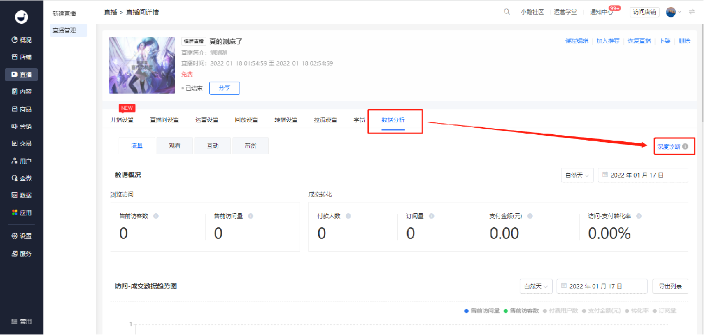Screen dimensions: 704x335
Task: Click the switch arrows icon beside avatar
Action: 692,12
